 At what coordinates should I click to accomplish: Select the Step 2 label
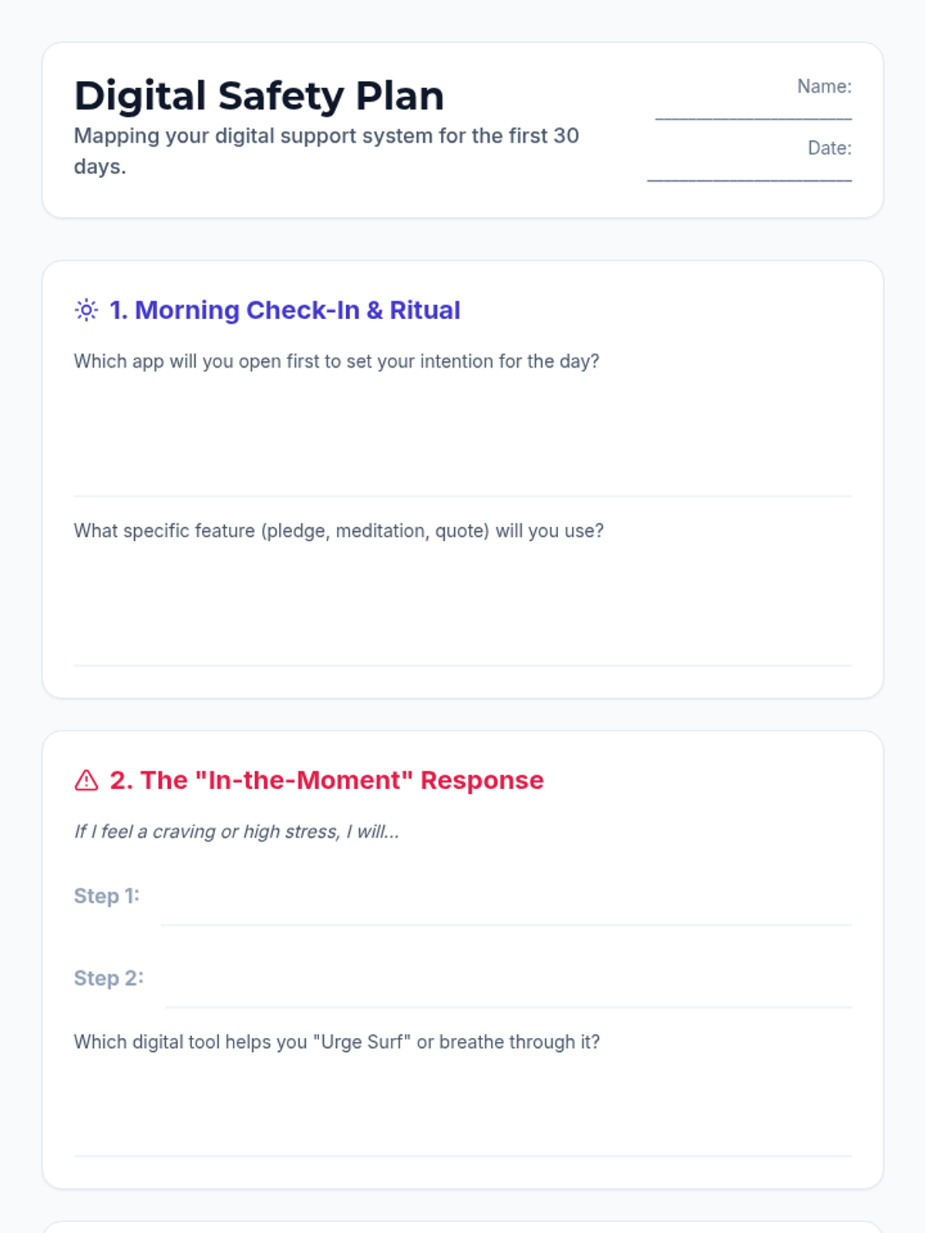tap(109, 978)
